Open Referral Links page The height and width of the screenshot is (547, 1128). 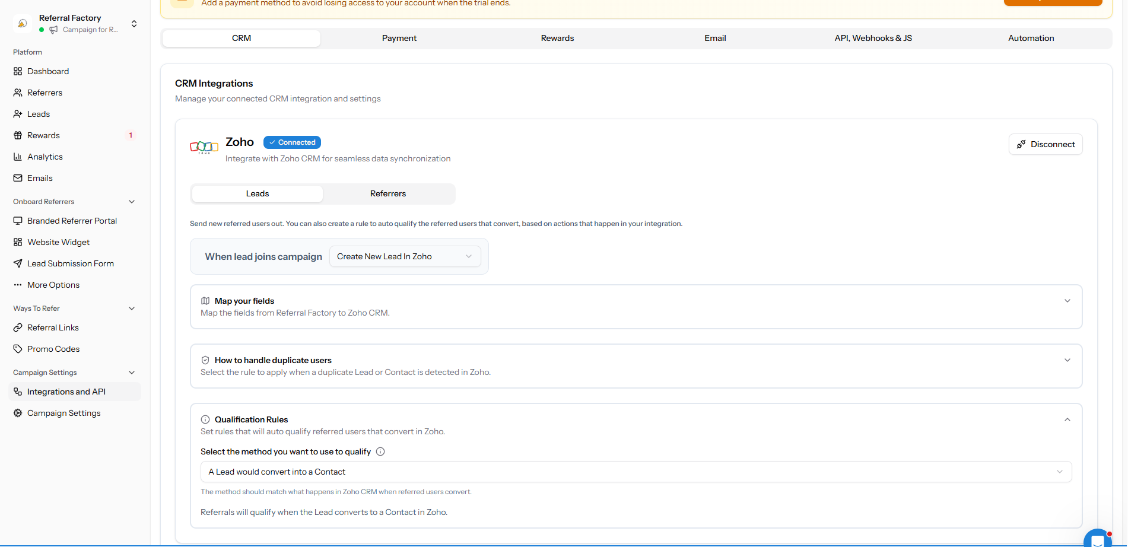click(75, 327)
